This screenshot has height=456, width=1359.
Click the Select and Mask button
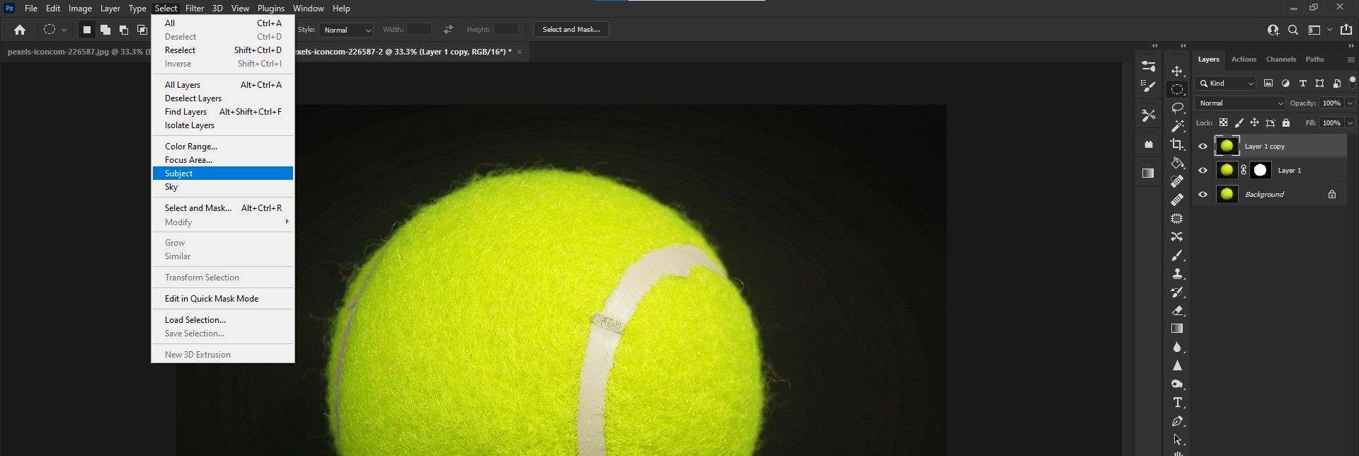click(x=571, y=29)
